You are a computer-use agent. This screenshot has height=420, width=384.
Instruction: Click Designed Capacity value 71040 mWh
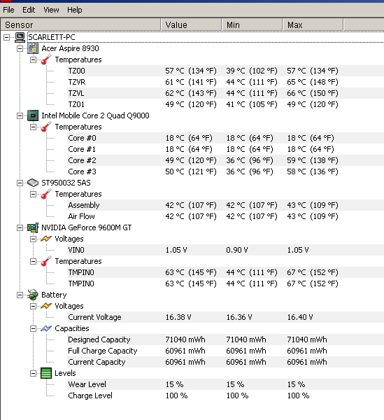coord(185,339)
